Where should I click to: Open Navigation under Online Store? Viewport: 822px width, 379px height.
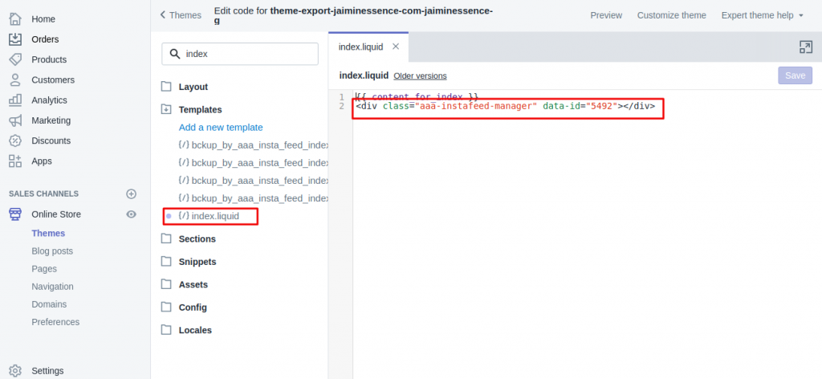(x=52, y=287)
